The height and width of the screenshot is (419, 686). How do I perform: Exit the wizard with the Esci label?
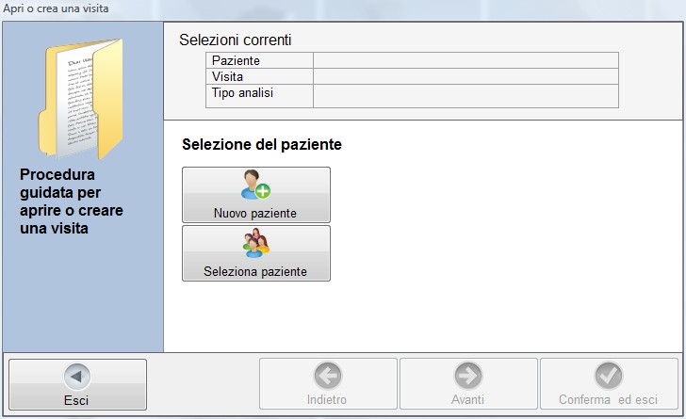tap(76, 400)
